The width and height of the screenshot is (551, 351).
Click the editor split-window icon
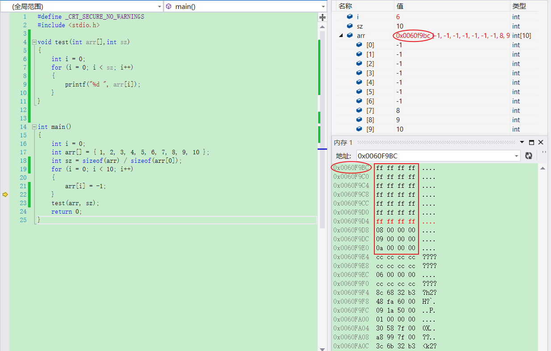[323, 17]
